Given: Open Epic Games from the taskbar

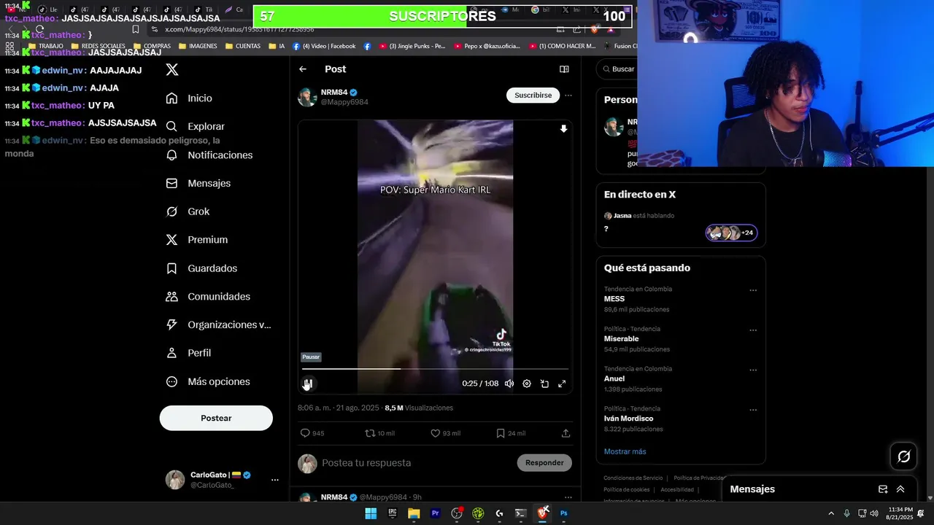Looking at the screenshot, I should [393, 513].
